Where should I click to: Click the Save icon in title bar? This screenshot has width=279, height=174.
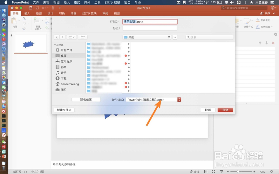pos(37,8)
